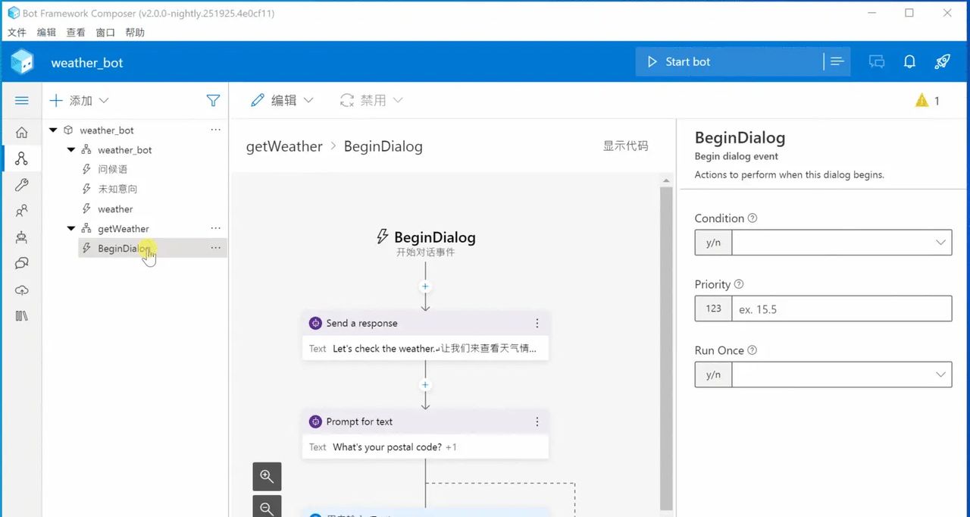Click the 显示代码 link
The height and width of the screenshot is (517, 970).
click(x=625, y=146)
